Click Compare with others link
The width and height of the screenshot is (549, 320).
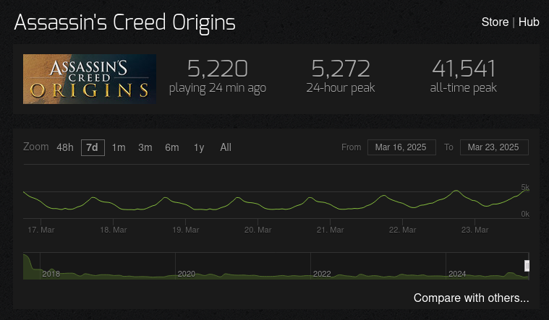pyautogui.click(x=472, y=298)
